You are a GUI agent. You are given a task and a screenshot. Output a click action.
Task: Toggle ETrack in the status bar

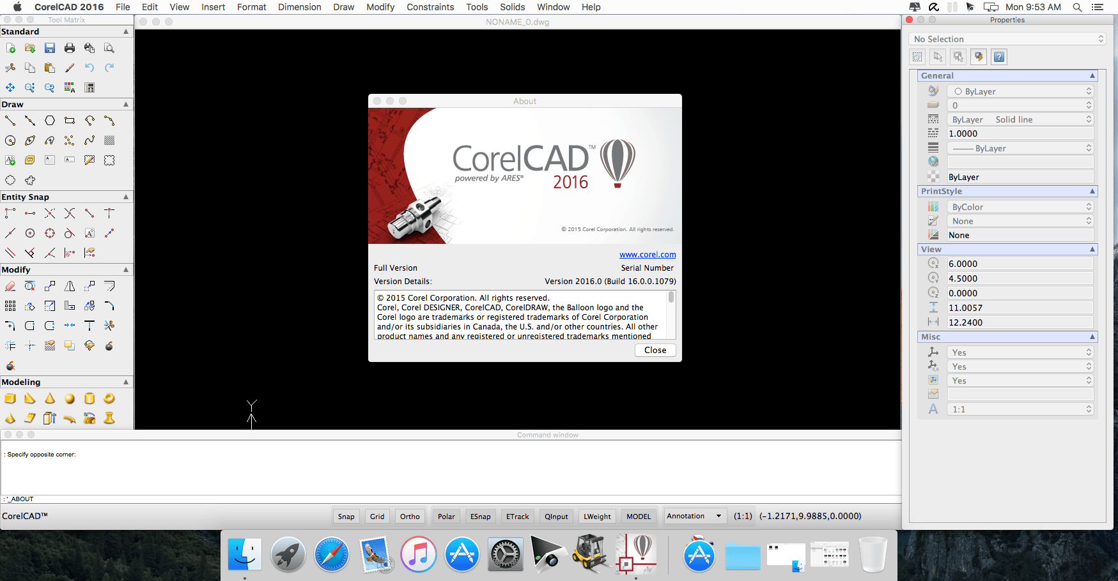[518, 517]
